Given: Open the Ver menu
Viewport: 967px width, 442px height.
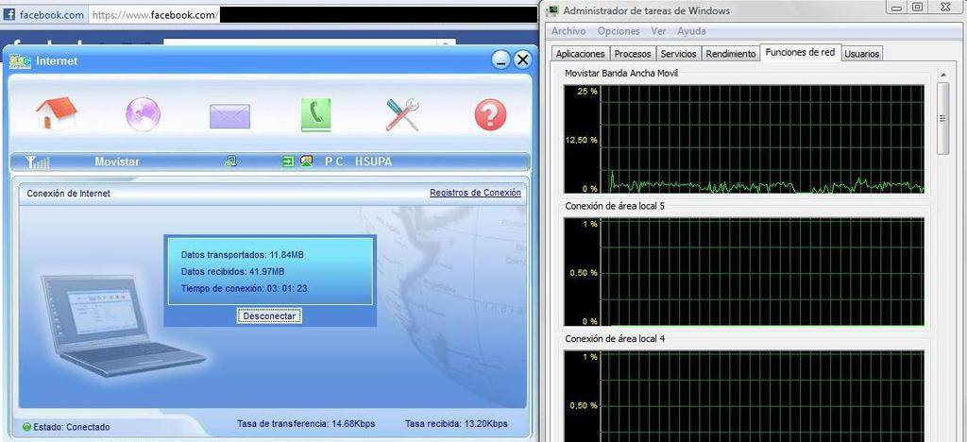Looking at the screenshot, I should [658, 31].
